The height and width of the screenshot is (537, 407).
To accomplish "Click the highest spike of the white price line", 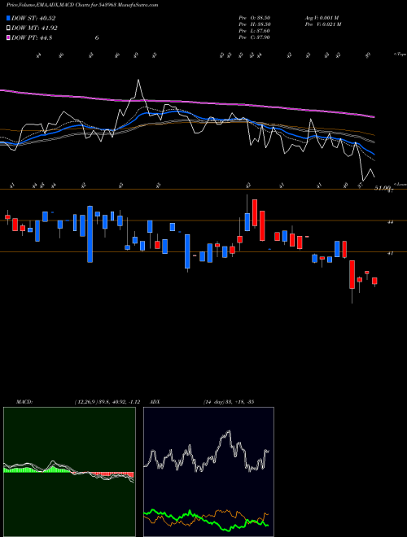I will tap(138, 80).
